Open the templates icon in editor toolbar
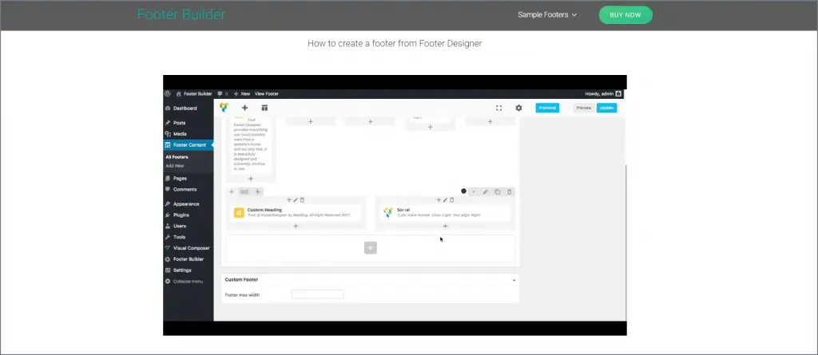 [x=264, y=108]
